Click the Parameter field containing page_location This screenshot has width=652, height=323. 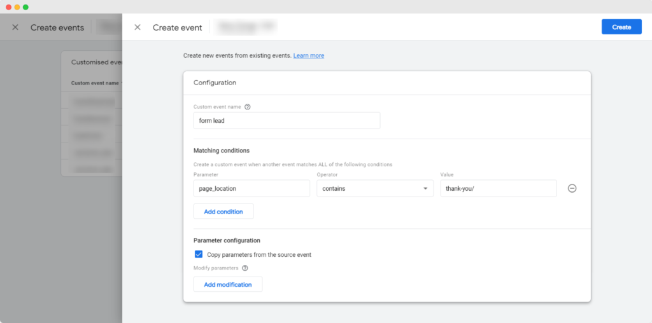point(252,188)
